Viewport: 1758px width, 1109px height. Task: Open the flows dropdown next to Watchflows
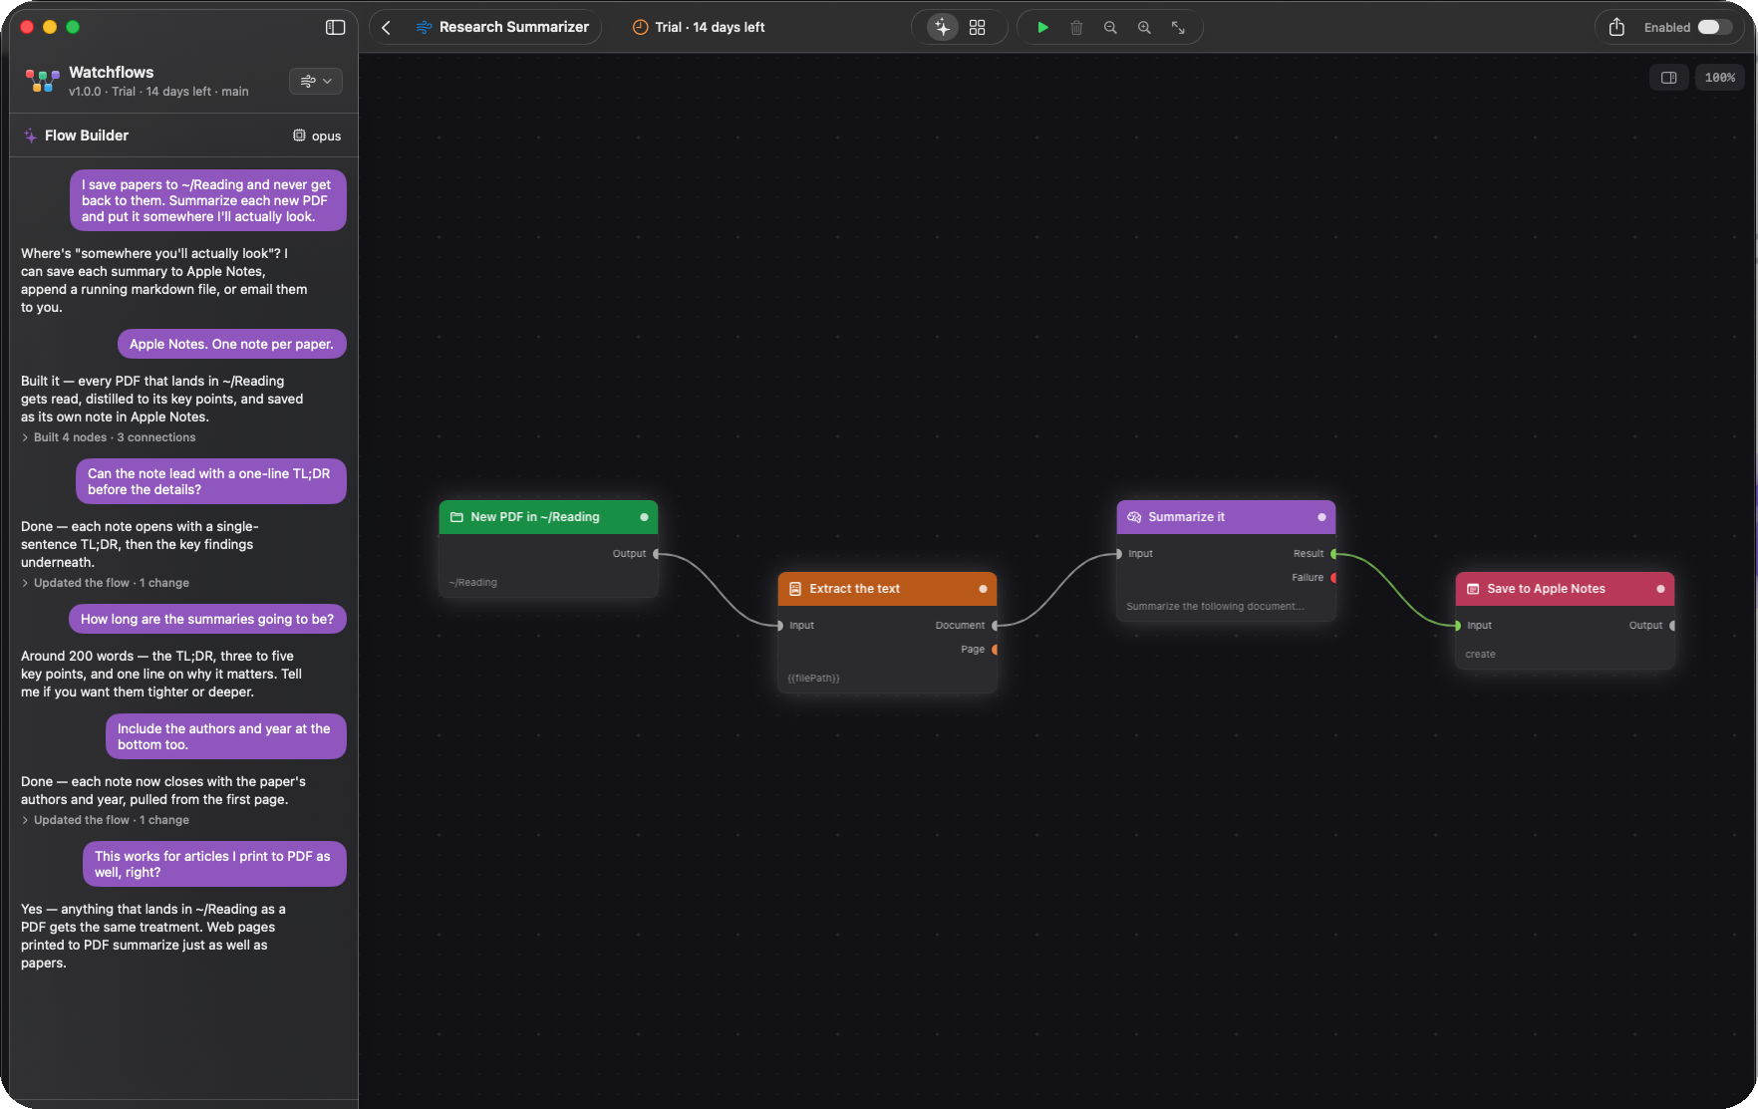[x=316, y=81]
